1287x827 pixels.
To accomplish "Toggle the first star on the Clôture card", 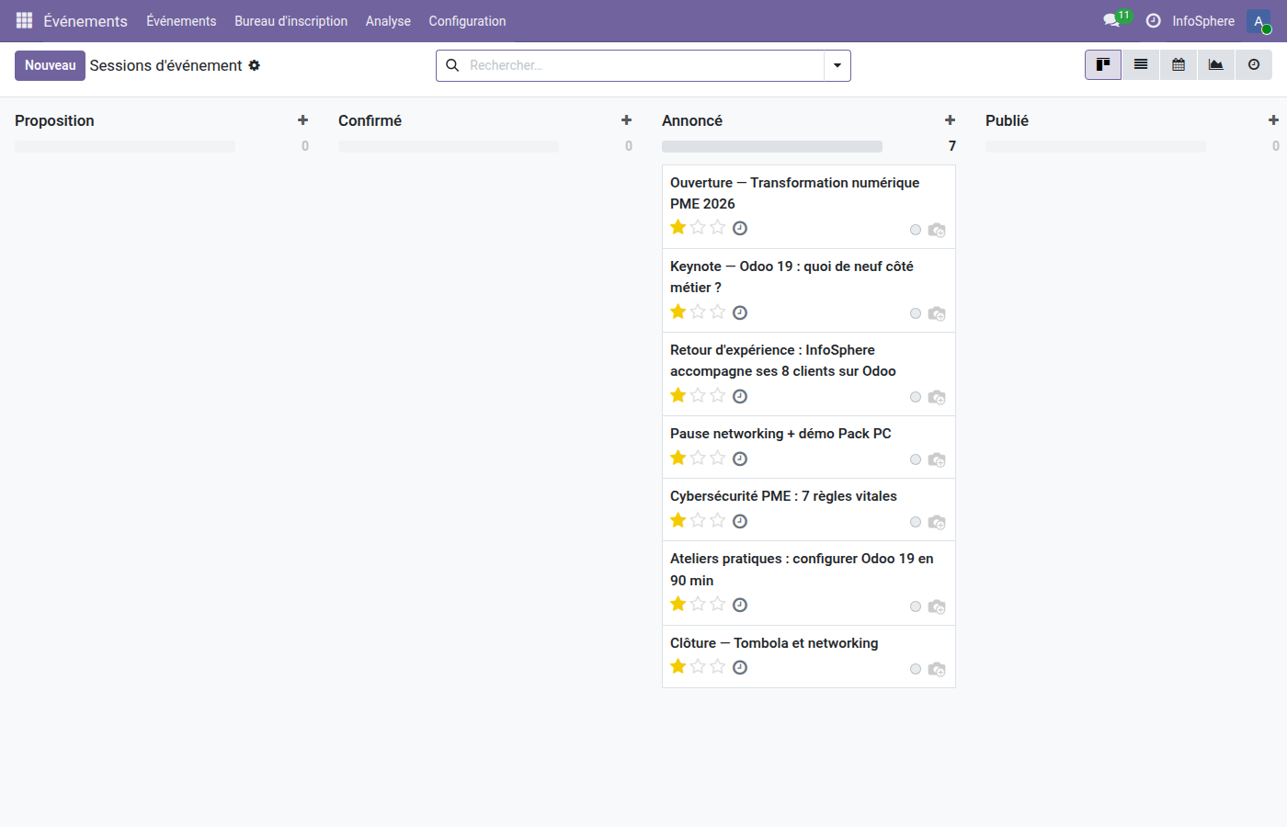I will 678,666.
